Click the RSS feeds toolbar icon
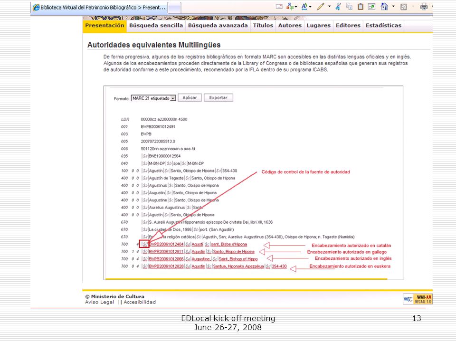This screenshot has height=342, width=456. pos(404,7)
